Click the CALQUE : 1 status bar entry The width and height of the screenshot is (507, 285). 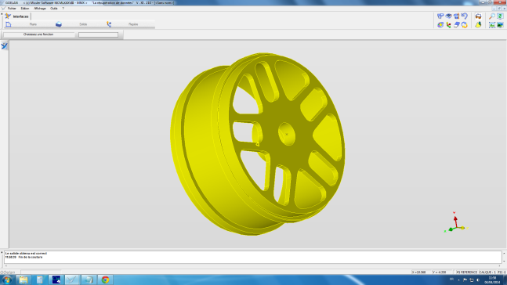click(487, 272)
